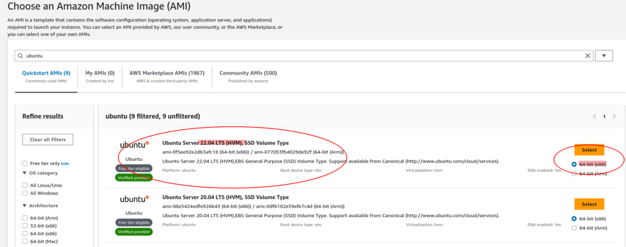Check 64-bit (Mac) architecture filter
Viewport: 626px width, 247px height.
point(25,241)
